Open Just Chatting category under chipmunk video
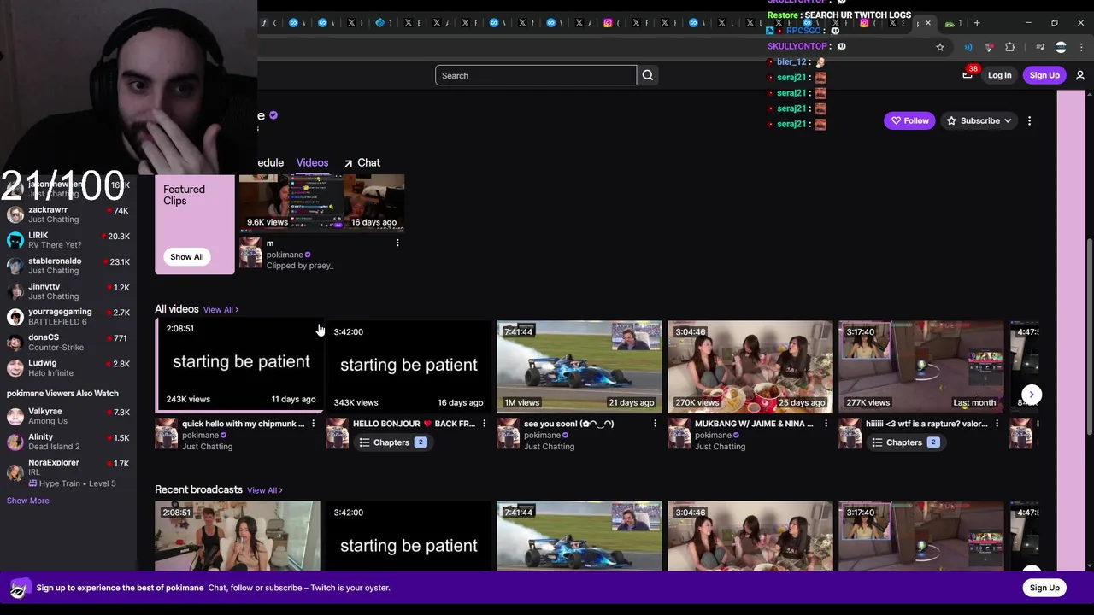The width and height of the screenshot is (1094, 615). (x=207, y=447)
